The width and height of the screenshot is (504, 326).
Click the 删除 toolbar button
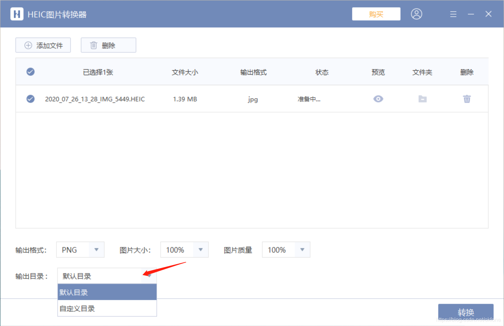[108, 45]
